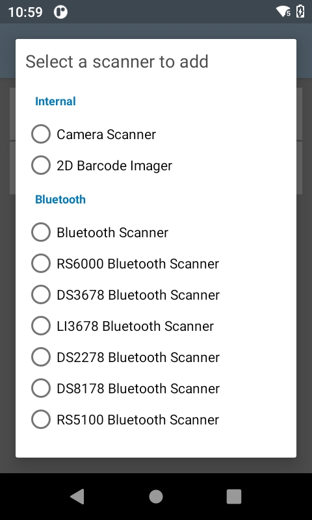Select DS3678 Bluetooth Scanner

[x=41, y=294]
